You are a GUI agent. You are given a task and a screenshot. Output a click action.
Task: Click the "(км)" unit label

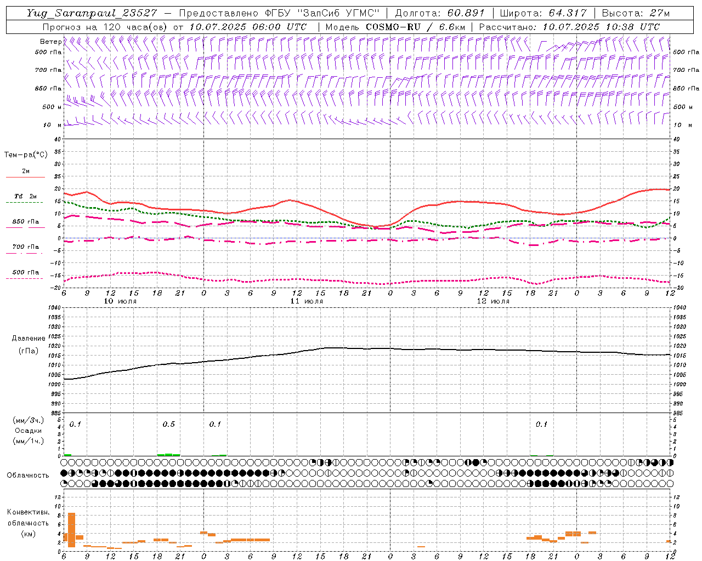pyautogui.click(x=29, y=534)
